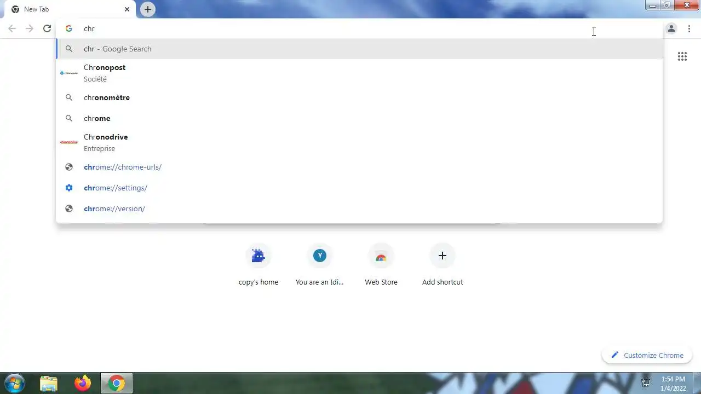This screenshot has height=394, width=701.
Task: Open the You are an Idi... shortcut
Action: coord(320,265)
